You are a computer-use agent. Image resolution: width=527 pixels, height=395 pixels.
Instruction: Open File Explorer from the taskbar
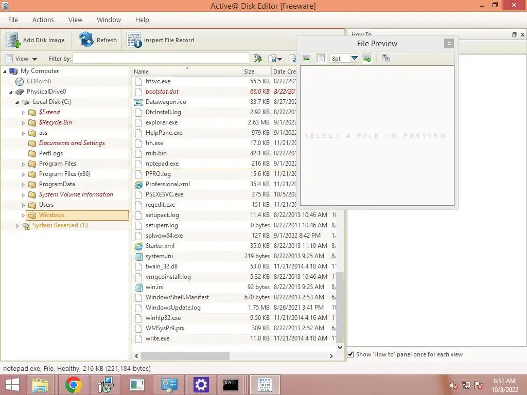tap(40, 385)
